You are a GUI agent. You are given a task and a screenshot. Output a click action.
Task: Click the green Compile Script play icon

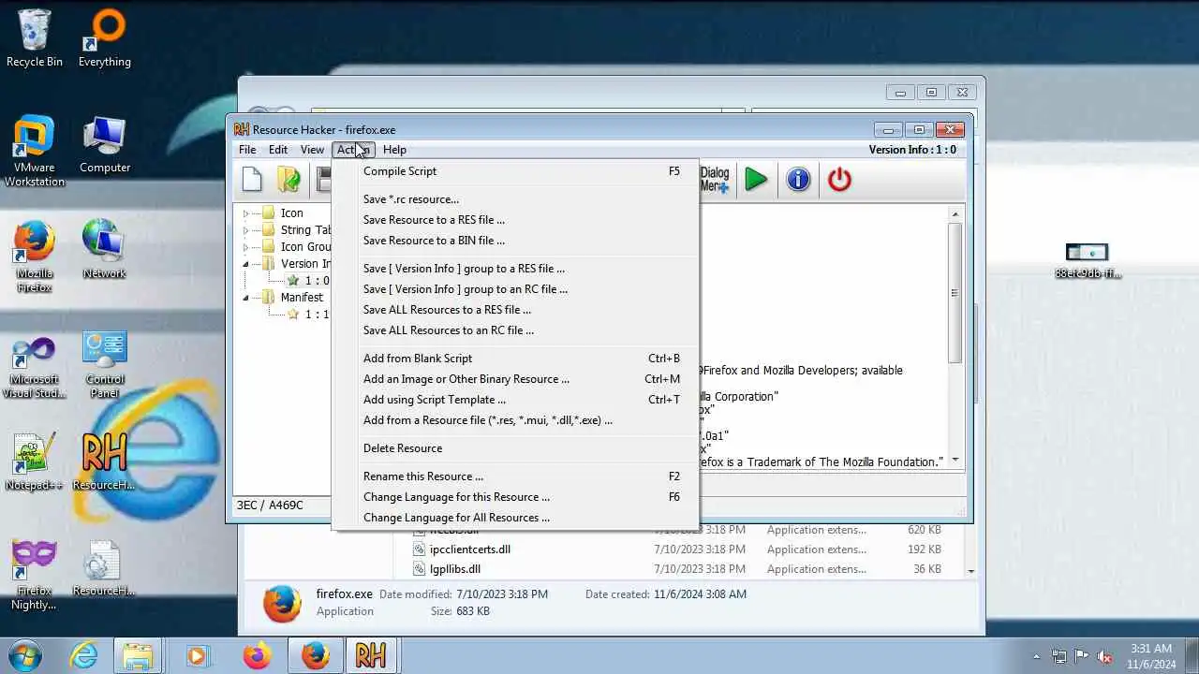756,180
